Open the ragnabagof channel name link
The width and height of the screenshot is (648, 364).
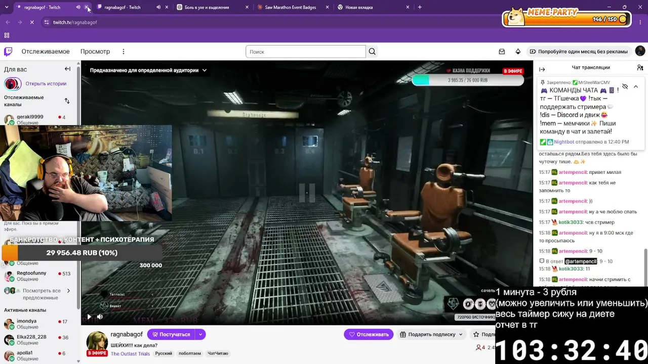(x=127, y=334)
